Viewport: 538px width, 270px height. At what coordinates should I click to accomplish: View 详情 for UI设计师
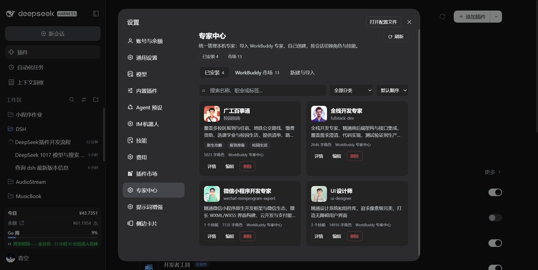coord(319,236)
